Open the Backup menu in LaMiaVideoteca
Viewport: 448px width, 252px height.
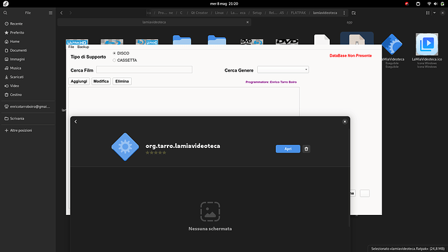[83, 47]
